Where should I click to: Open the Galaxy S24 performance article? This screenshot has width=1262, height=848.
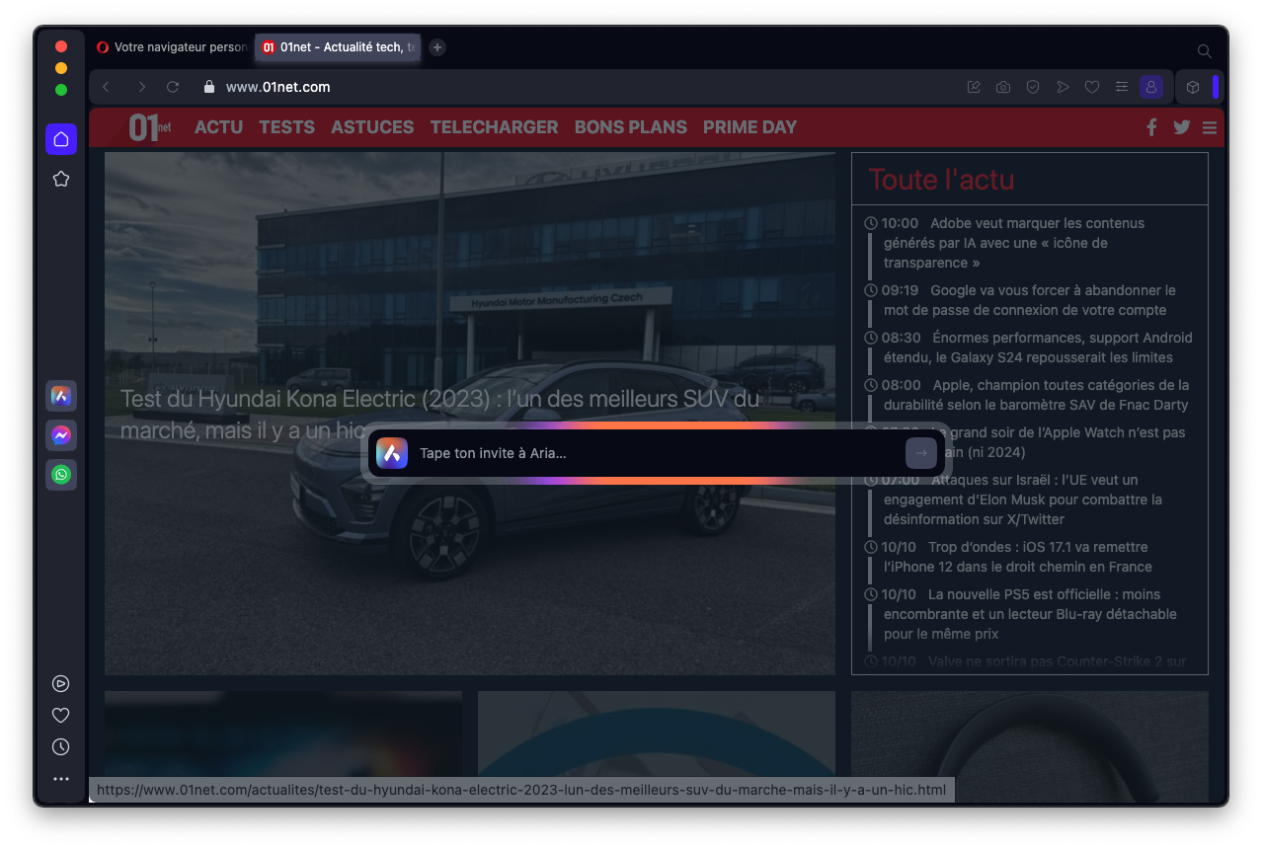click(1037, 347)
